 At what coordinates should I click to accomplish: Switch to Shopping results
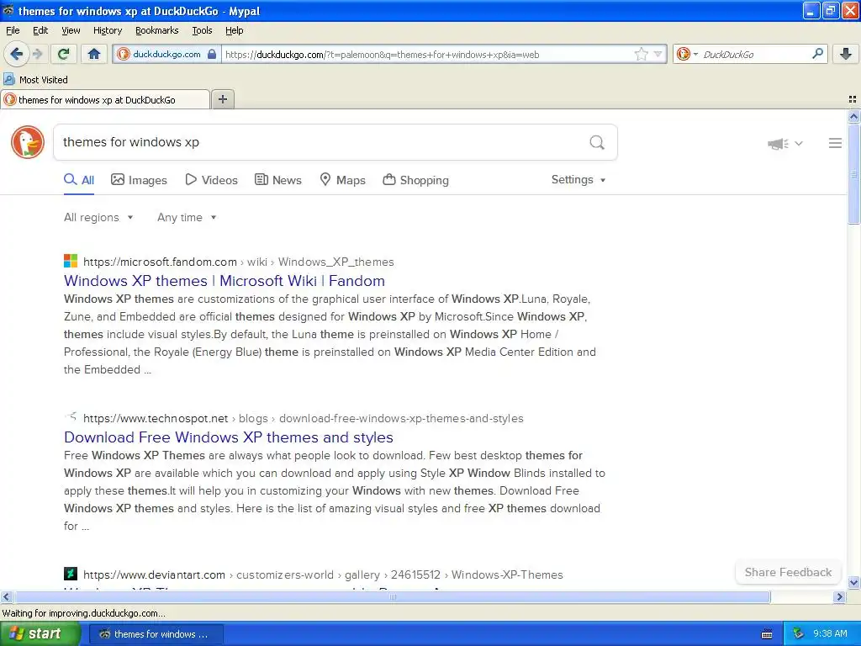(415, 180)
